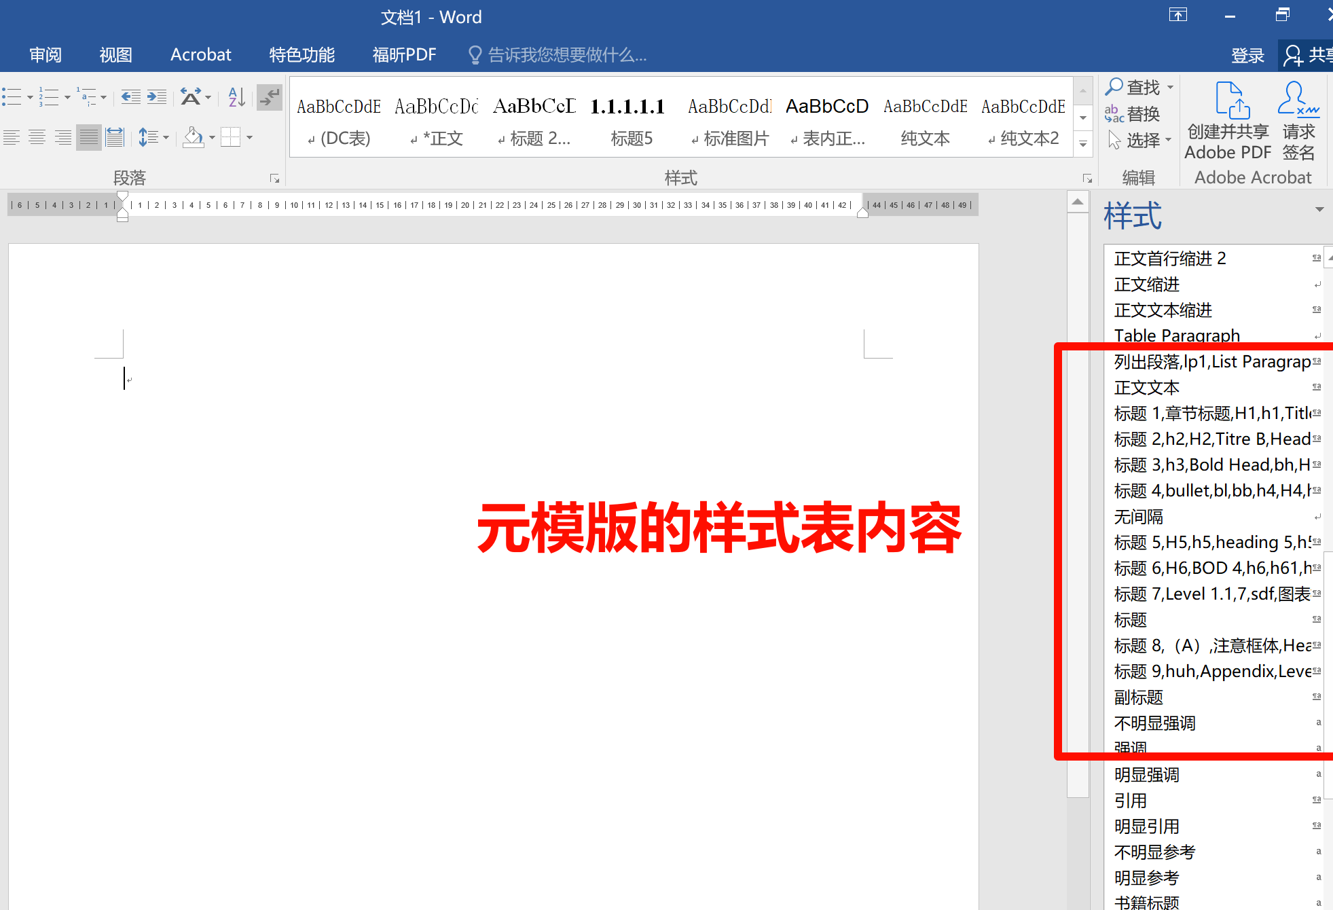The height and width of the screenshot is (910, 1333).
Task: Click the sort A-Z icon
Action: (236, 97)
